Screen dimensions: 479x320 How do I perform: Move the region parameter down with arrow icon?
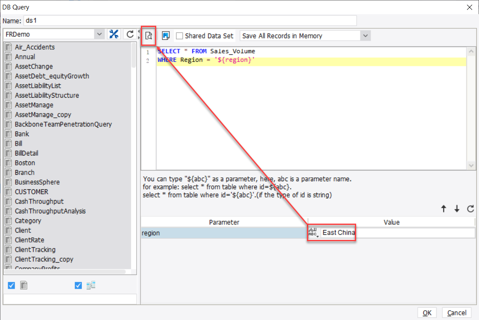click(456, 209)
